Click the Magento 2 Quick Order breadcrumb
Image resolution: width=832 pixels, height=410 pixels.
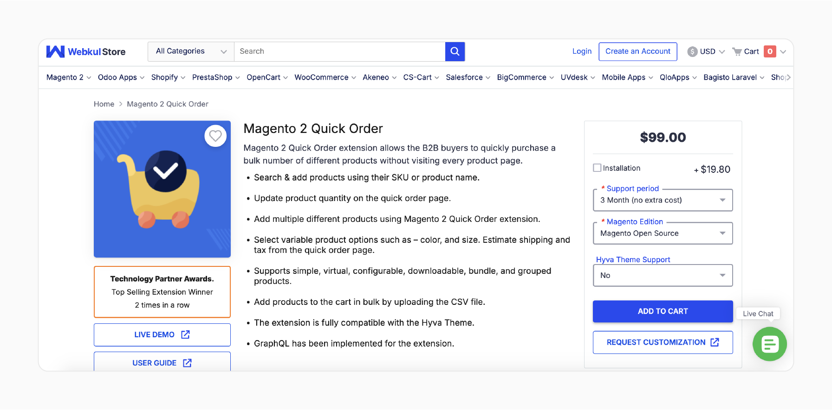click(x=167, y=104)
